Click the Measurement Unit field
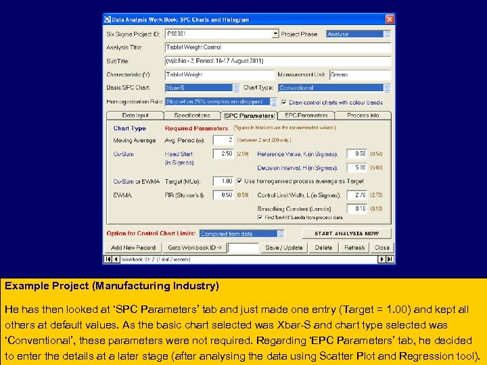 point(361,74)
